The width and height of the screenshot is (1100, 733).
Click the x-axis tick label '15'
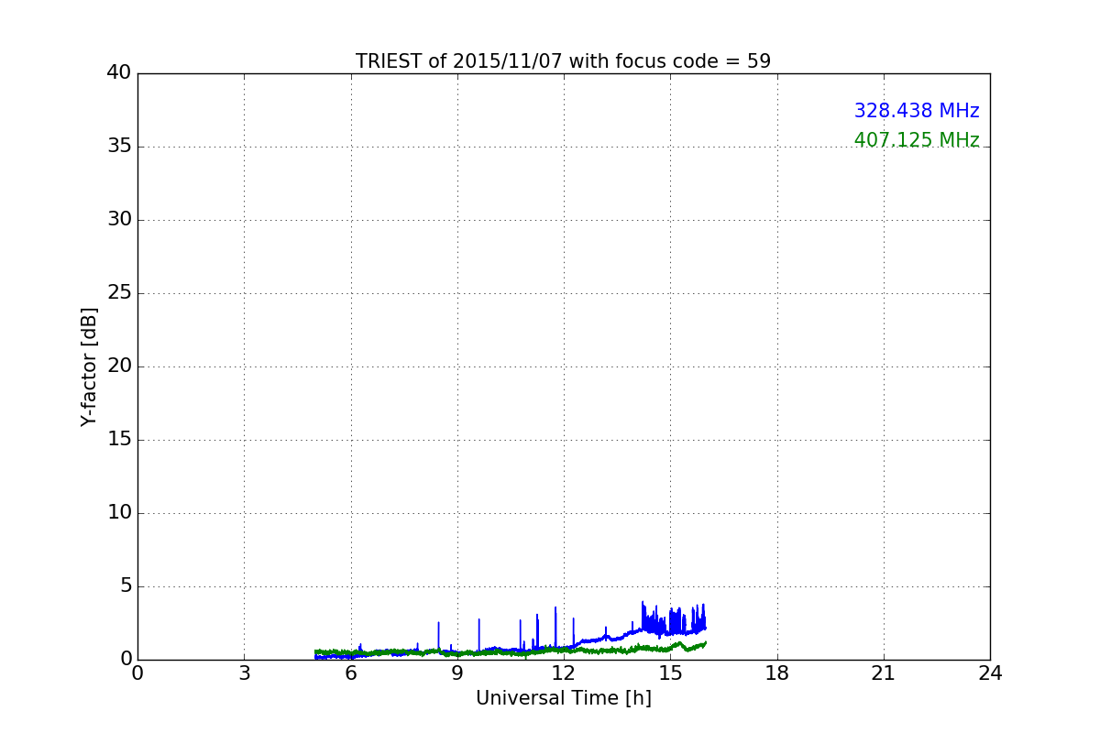click(670, 673)
